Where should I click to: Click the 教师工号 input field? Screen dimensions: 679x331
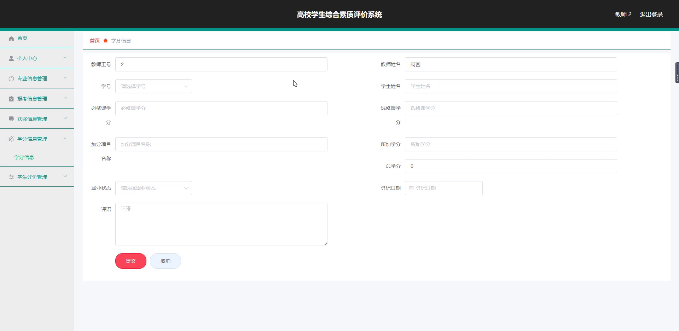[221, 64]
